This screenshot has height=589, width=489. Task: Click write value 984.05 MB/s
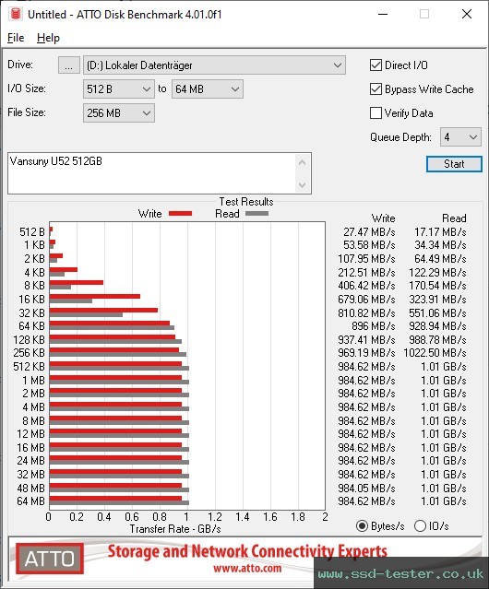point(366,488)
